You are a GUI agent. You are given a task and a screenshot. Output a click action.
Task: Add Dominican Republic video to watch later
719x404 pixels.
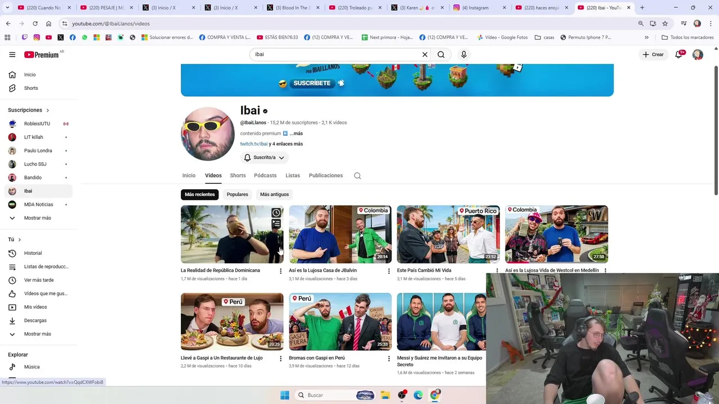pos(276,213)
